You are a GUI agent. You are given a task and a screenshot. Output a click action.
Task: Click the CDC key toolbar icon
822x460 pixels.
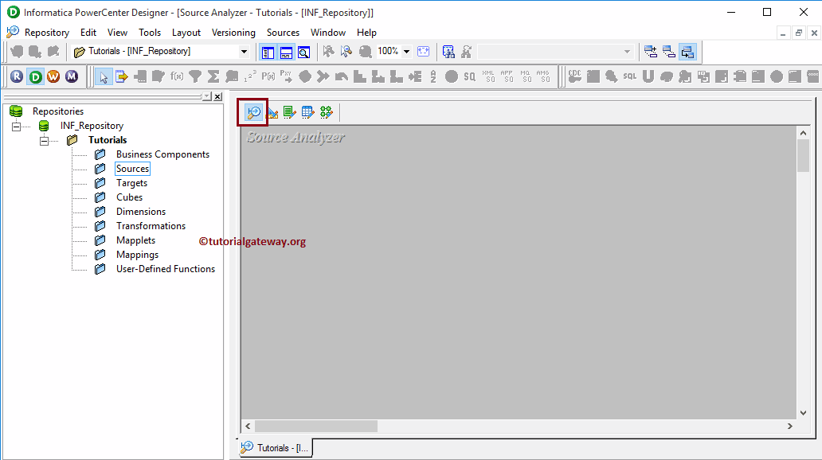(x=574, y=76)
